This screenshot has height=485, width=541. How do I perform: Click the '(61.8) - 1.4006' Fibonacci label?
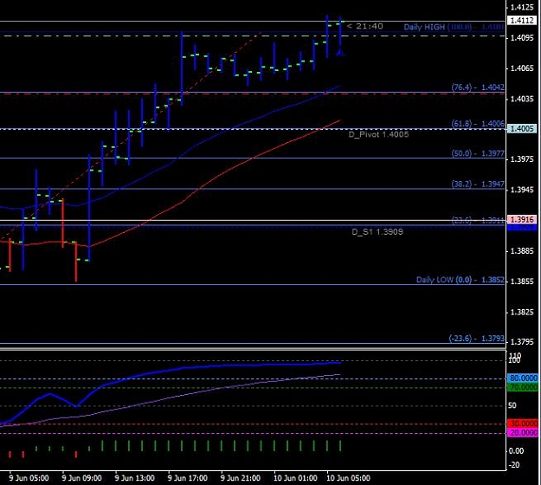pyautogui.click(x=478, y=123)
